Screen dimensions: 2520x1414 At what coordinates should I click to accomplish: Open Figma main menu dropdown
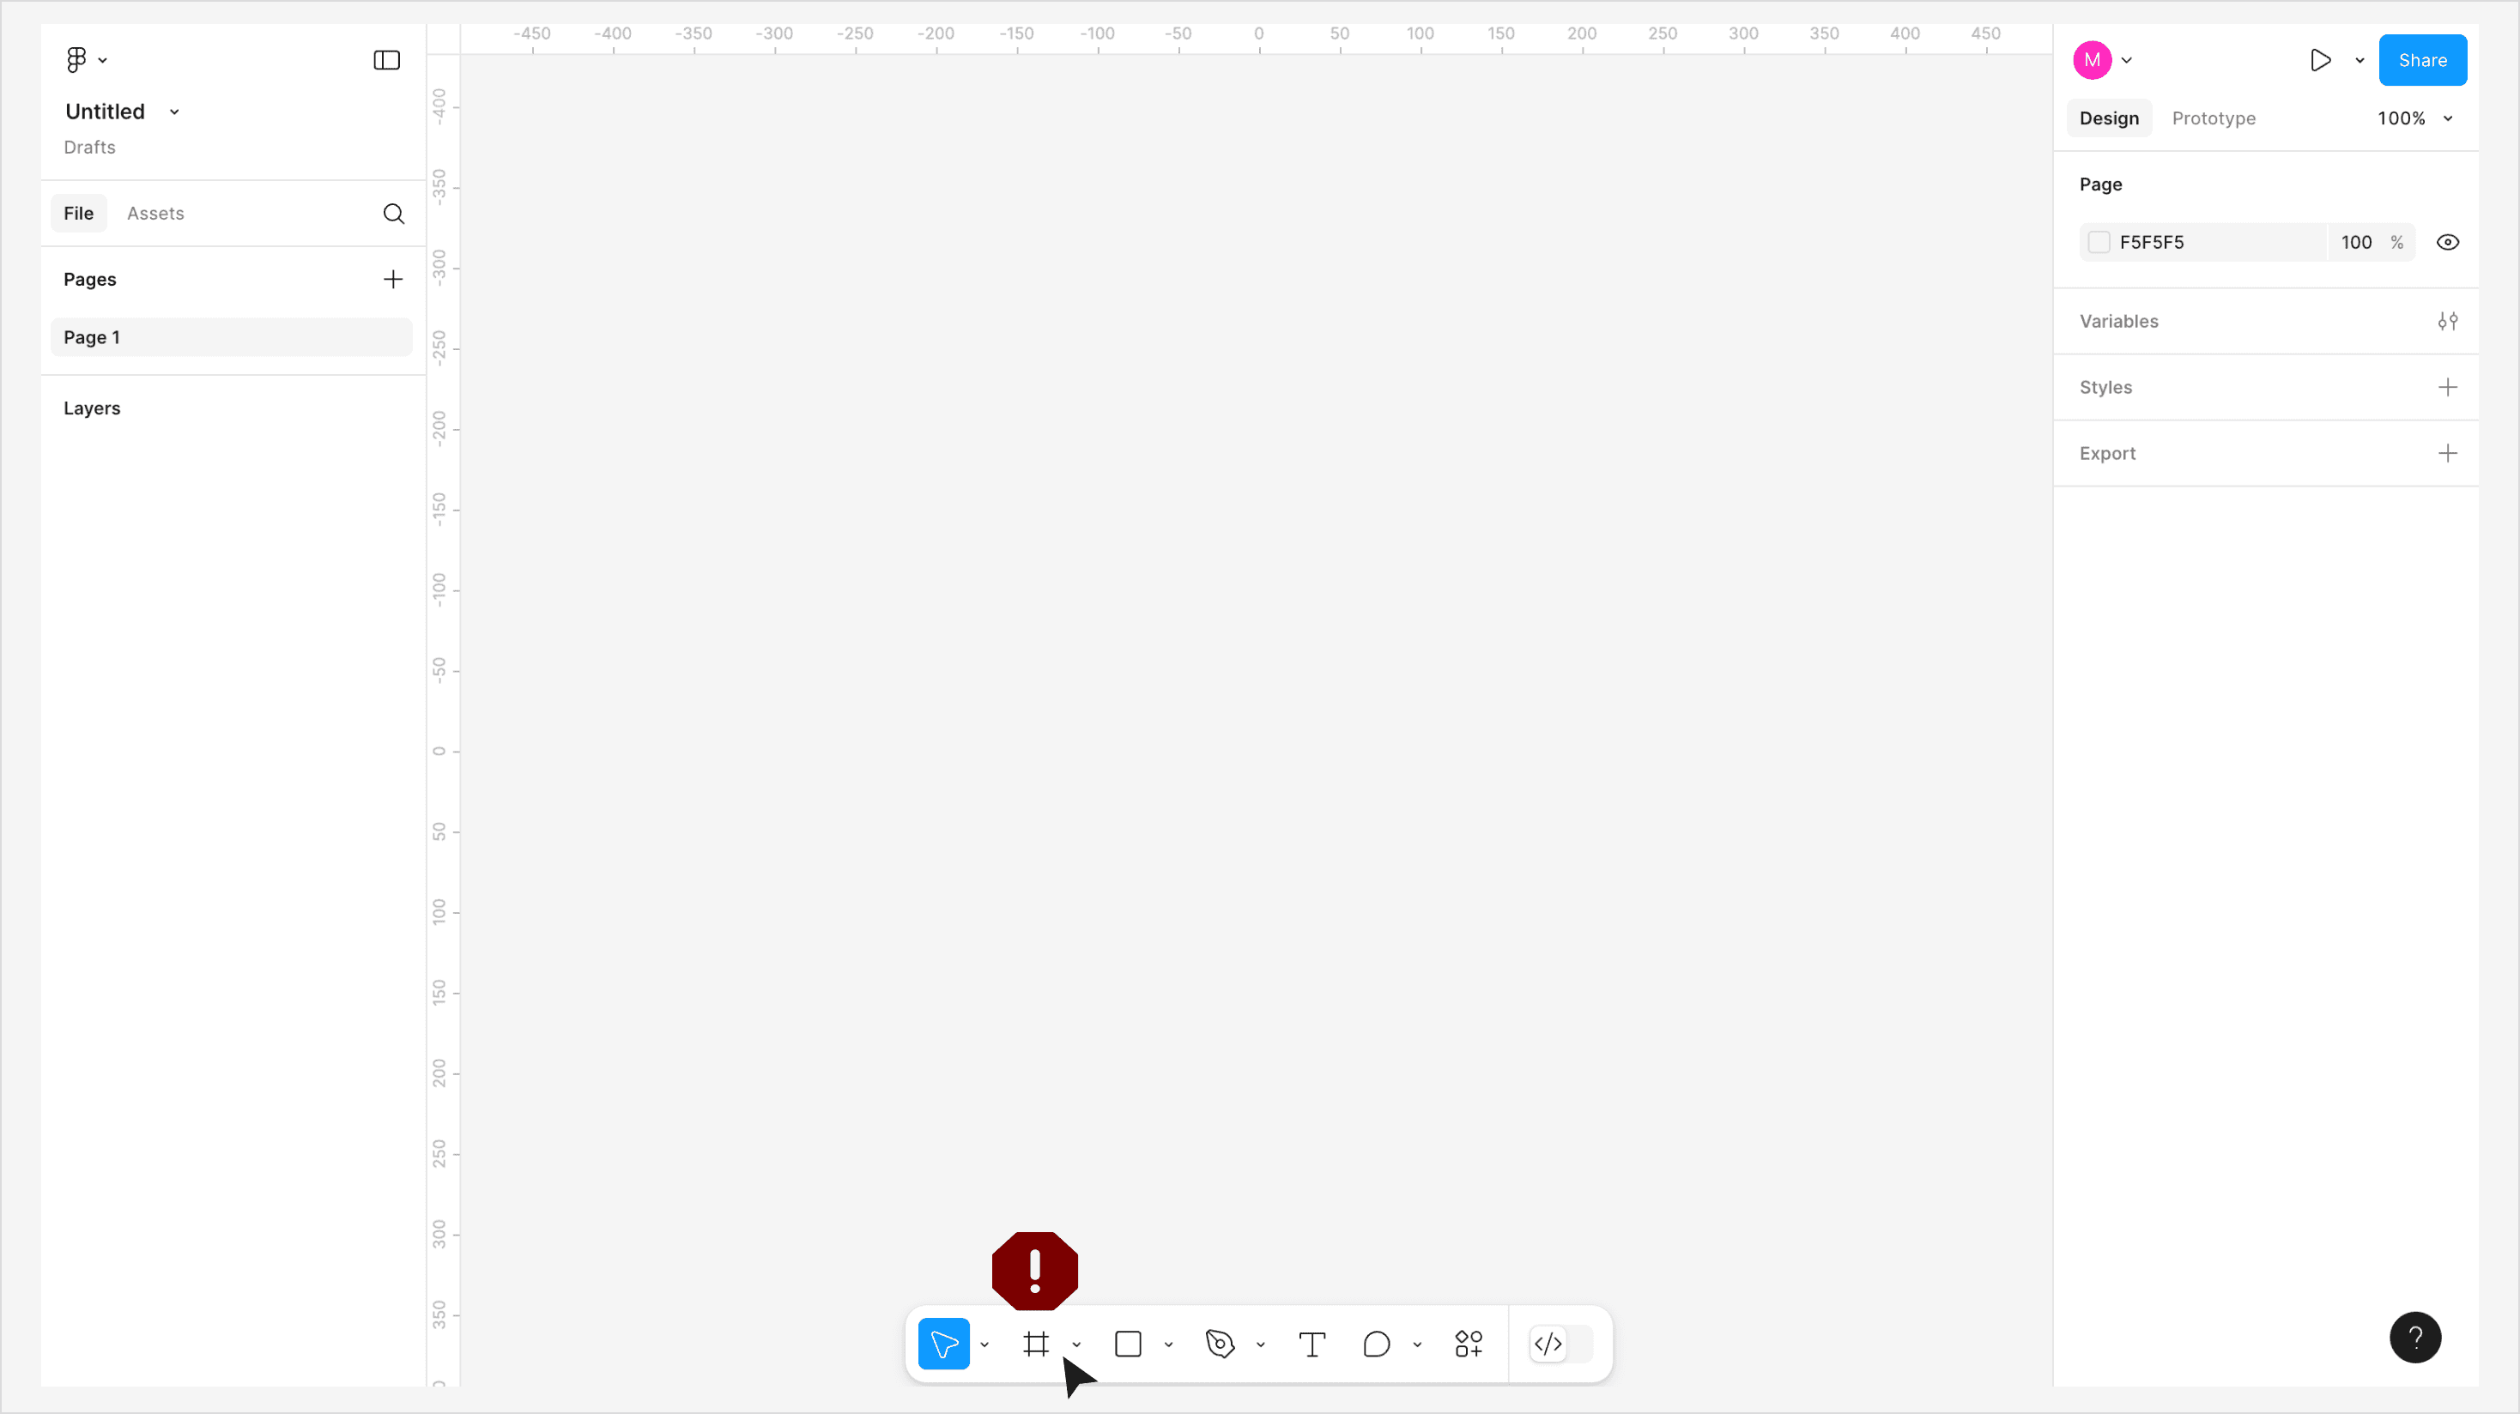(86, 61)
